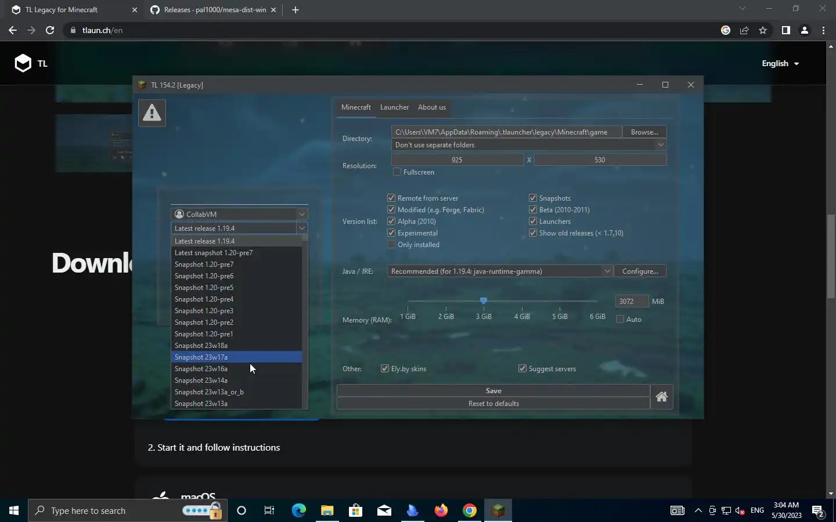Viewport: 836px width, 522px height.
Task: Reload the browser page
Action: [50, 30]
